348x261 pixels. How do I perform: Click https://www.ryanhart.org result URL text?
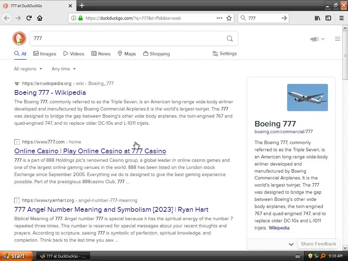[48, 200]
